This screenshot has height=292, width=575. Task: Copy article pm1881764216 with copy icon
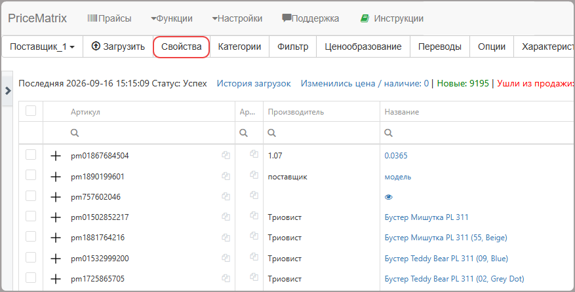click(226, 238)
